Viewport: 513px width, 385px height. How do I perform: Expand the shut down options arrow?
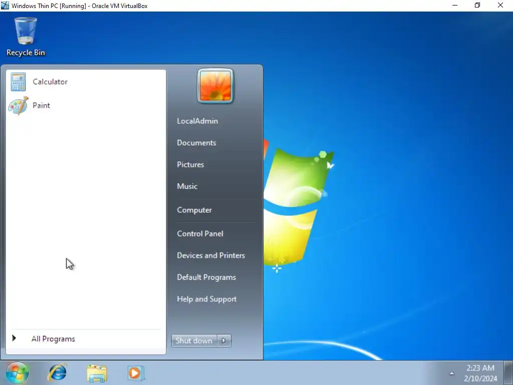point(224,341)
